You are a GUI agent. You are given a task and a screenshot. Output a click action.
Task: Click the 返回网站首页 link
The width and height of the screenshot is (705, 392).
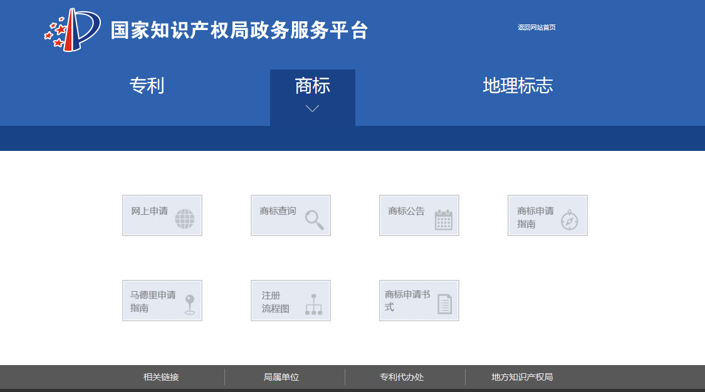click(536, 27)
